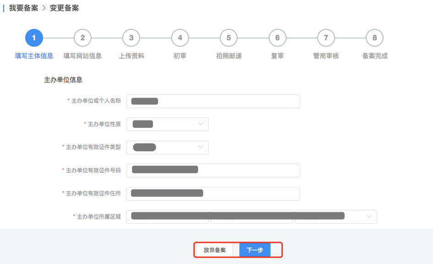Click step 1 circle icon
This screenshot has height=264, width=433.
click(x=34, y=38)
